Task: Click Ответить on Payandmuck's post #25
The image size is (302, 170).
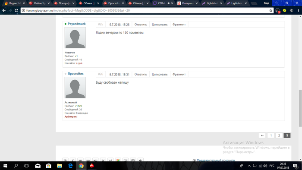Action: [x=140, y=25]
